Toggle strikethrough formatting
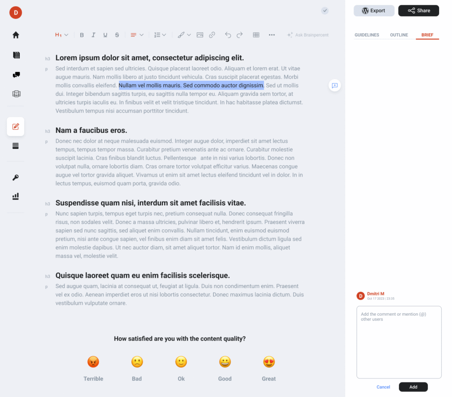The image size is (452, 397). click(117, 35)
